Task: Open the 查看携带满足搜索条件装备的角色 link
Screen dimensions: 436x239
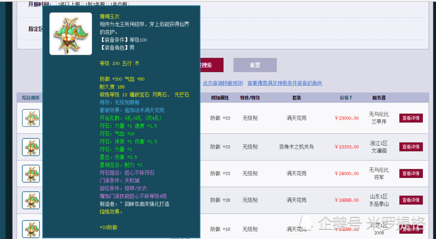Action: [285, 83]
